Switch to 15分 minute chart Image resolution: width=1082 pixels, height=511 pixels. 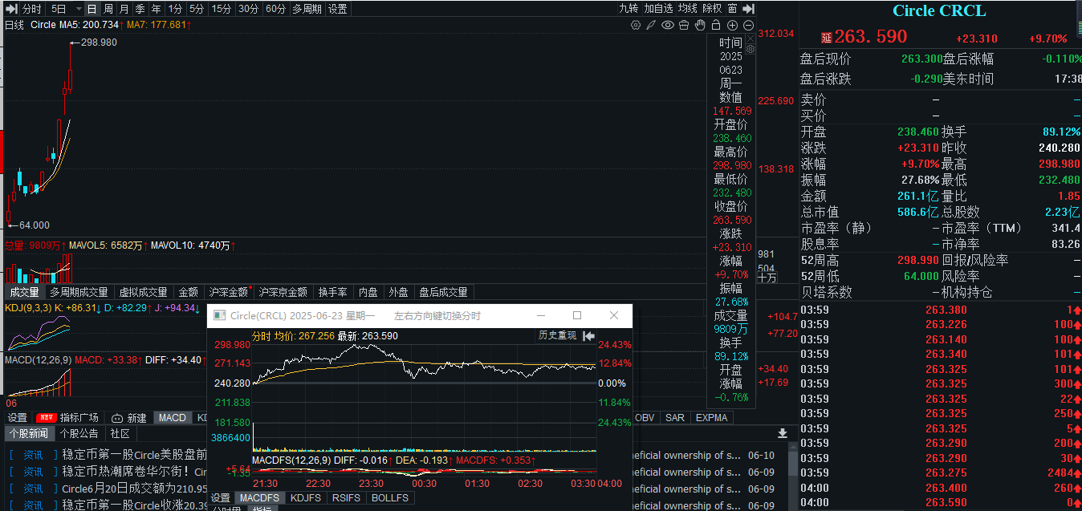[221, 9]
